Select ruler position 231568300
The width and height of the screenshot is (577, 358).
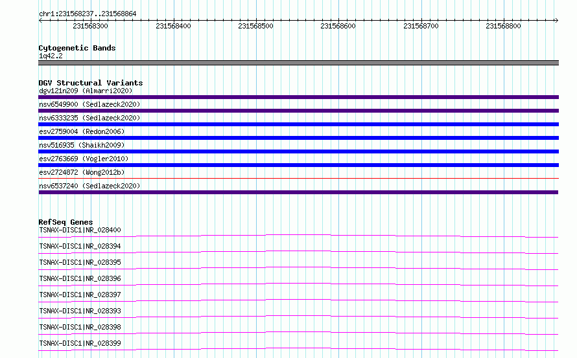(x=90, y=26)
